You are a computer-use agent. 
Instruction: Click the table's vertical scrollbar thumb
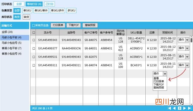point(191,40)
